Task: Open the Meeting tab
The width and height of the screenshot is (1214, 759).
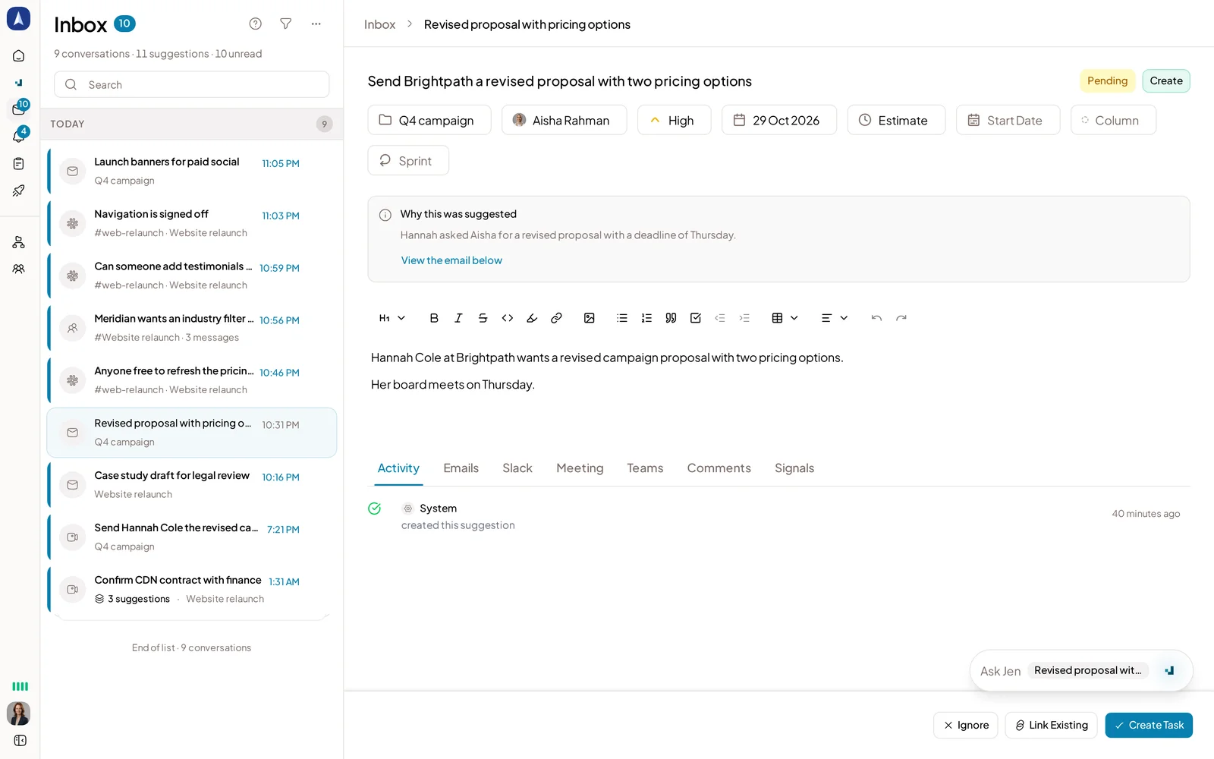Action: click(x=580, y=468)
